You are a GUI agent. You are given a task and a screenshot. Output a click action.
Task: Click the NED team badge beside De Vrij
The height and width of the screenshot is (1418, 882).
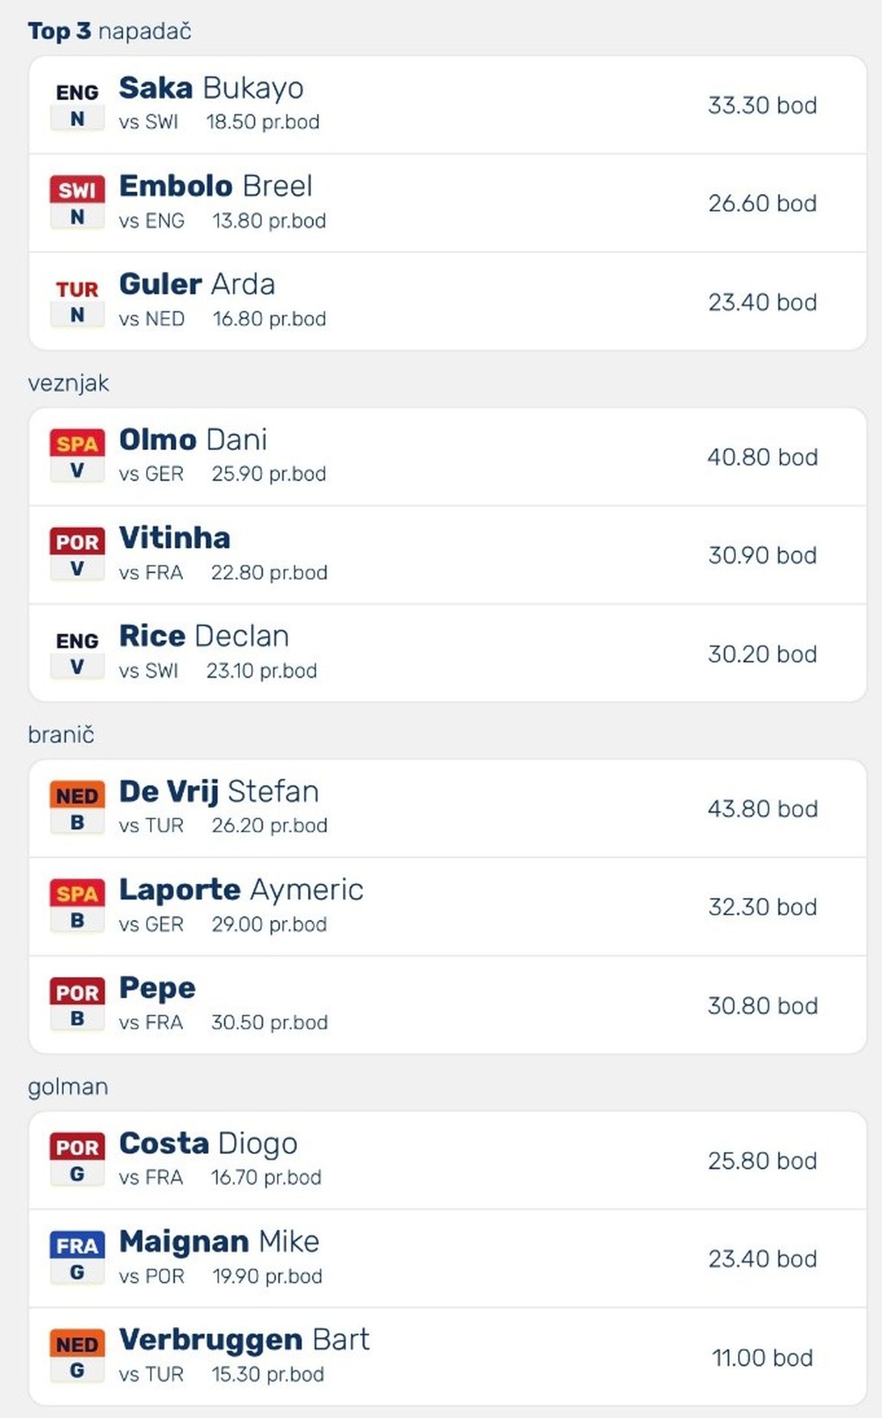pyautogui.click(x=77, y=796)
